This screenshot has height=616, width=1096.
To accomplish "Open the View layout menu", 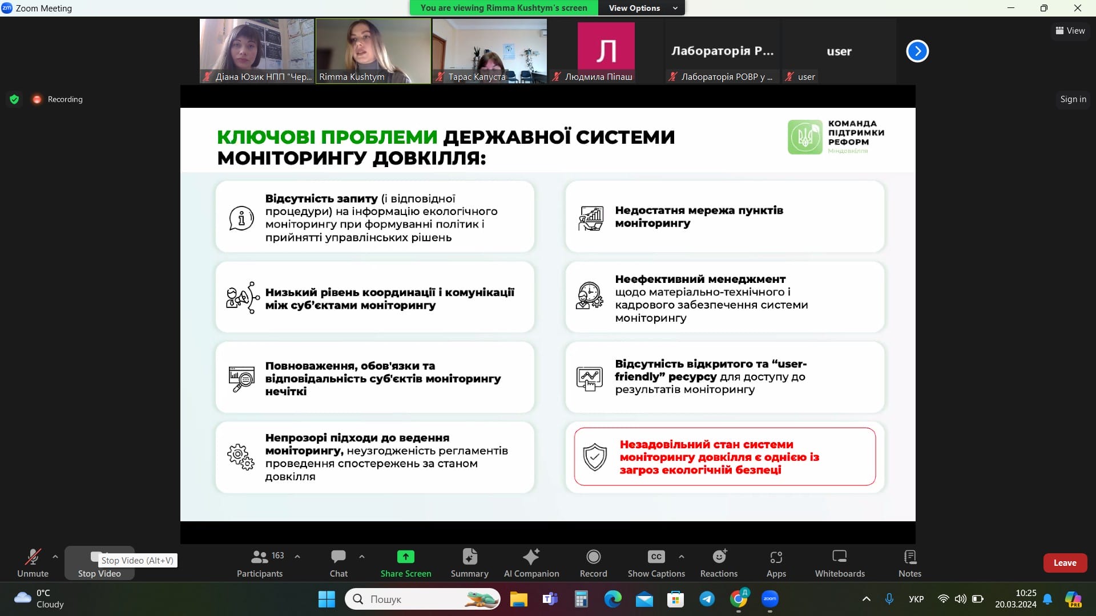I will click(1070, 31).
